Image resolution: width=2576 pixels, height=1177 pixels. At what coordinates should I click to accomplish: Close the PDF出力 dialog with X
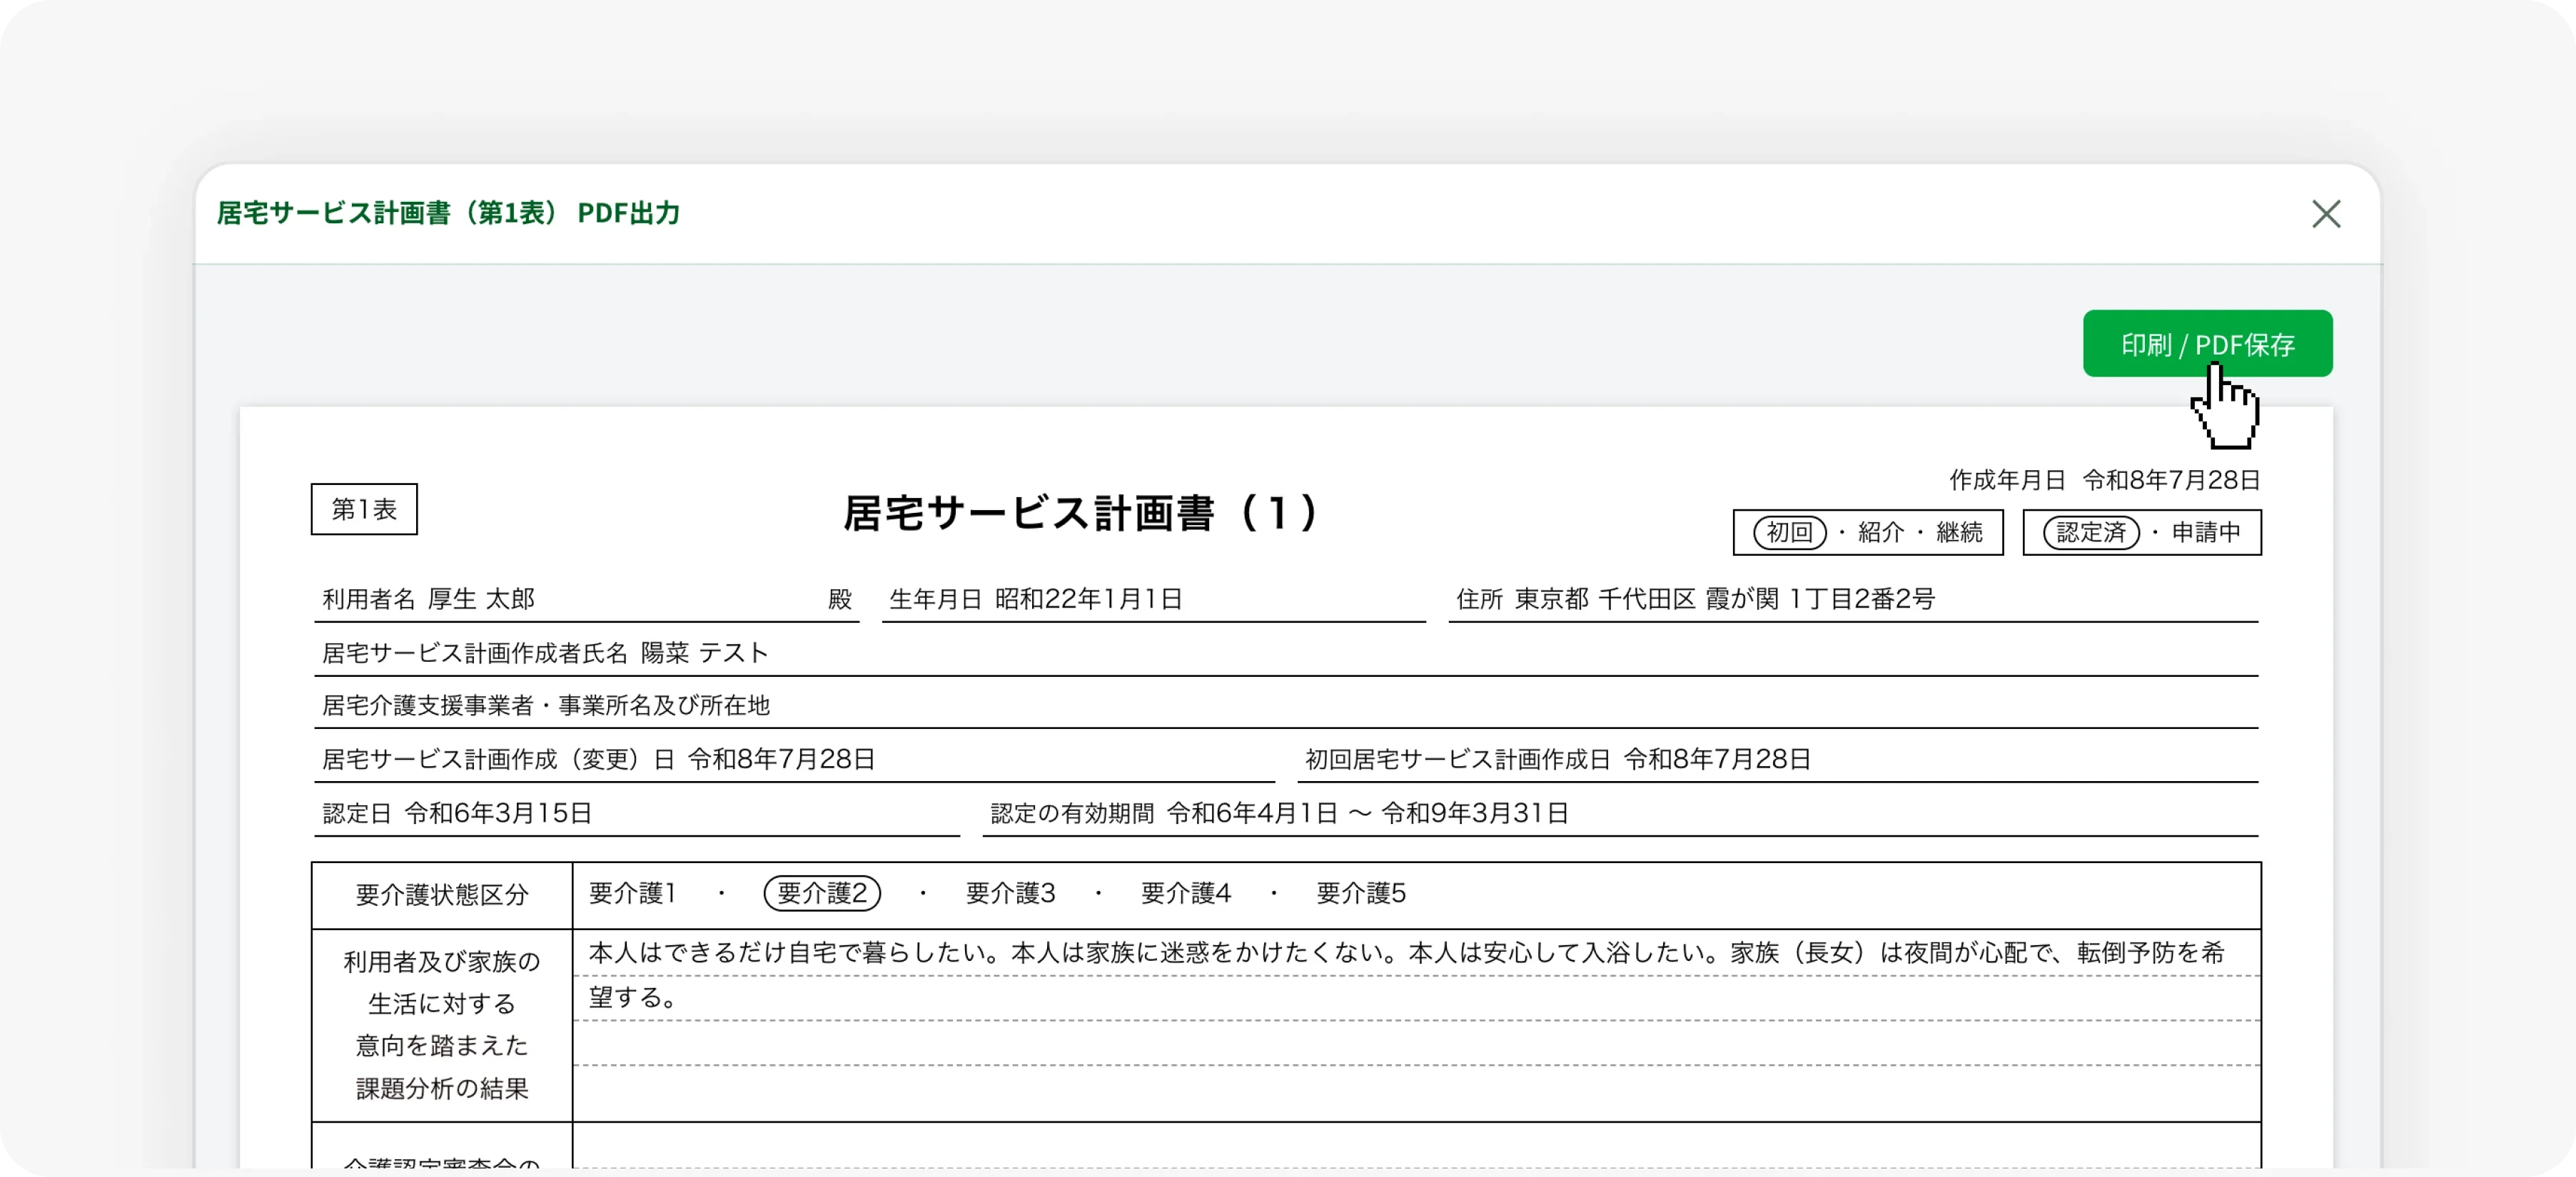pyautogui.click(x=2325, y=214)
